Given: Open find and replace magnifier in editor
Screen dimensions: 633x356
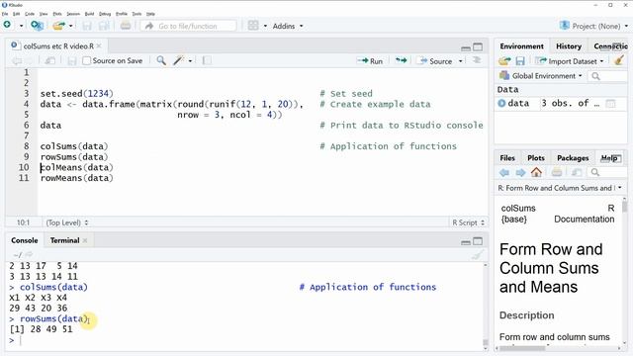Looking at the screenshot, I should [x=160, y=60].
